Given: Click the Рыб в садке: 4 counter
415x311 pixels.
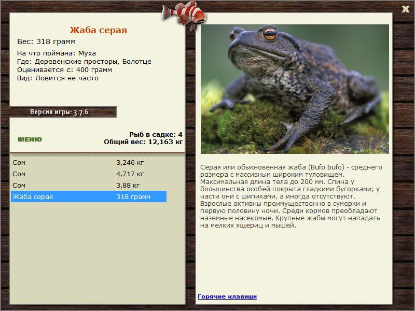Looking at the screenshot, I should coord(156,134).
